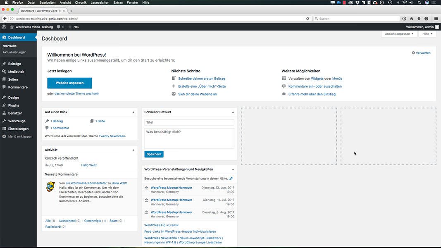This screenshot has height=248, width=441.
Task: Click Sieh dir deine Website an link
Action: pyautogui.click(x=198, y=94)
